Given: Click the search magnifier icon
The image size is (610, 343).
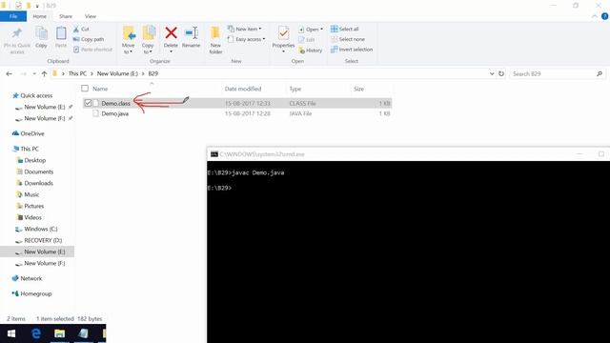Looking at the screenshot, I should click(600, 73).
